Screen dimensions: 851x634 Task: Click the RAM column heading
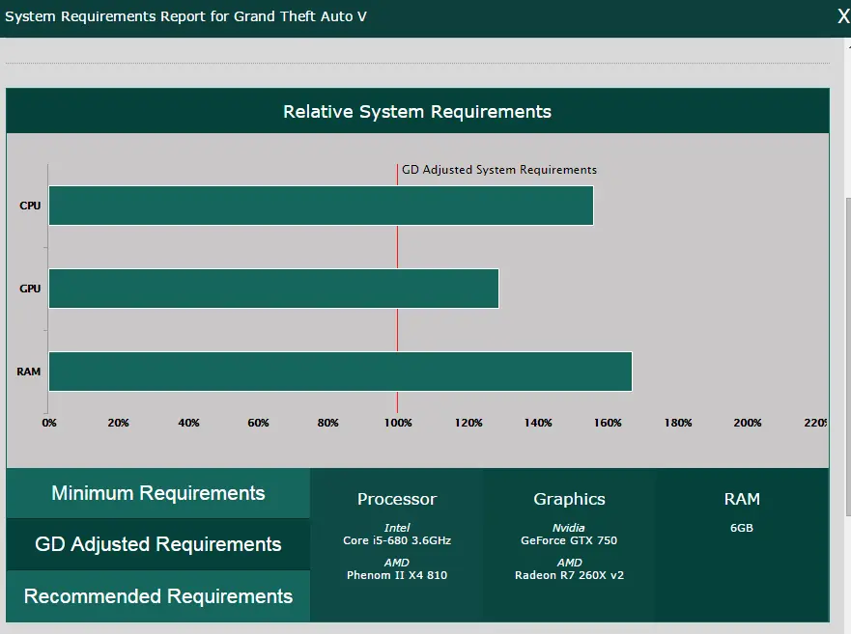click(x=742, y=499)
